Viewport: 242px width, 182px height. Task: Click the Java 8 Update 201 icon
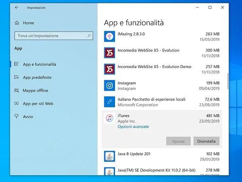(109, 156)
